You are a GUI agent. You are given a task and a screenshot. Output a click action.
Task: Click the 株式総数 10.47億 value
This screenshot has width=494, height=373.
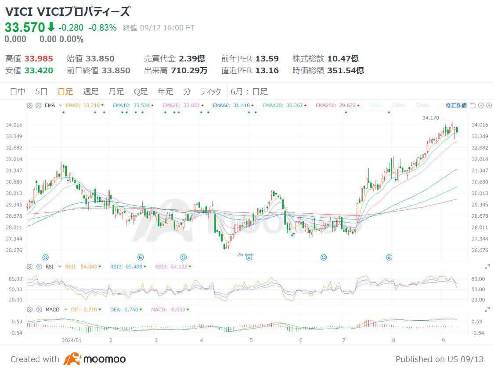(343, 58)
